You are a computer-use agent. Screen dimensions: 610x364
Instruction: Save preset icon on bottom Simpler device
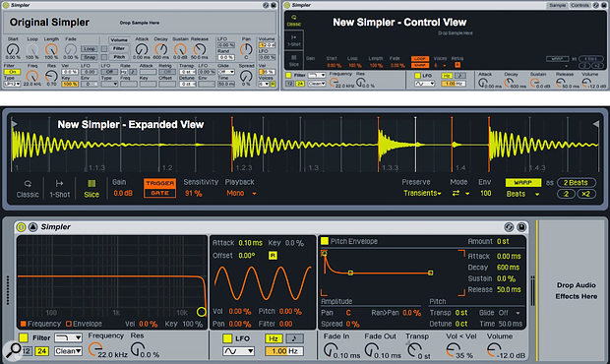pyautogui.click(x=521, y=226)
